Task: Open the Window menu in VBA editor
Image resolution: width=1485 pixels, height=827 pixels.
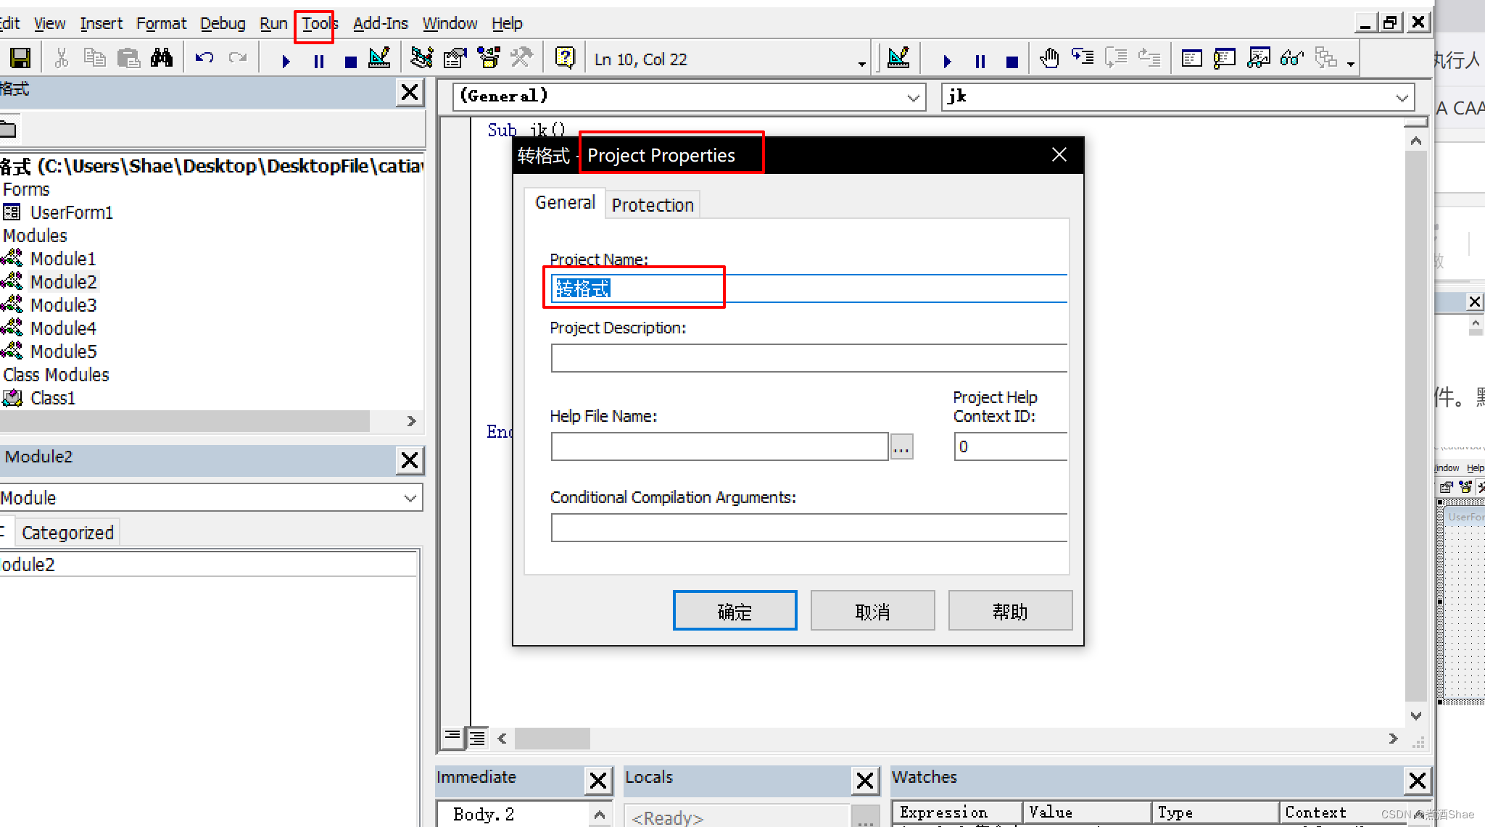Action: tap(450, 23)
